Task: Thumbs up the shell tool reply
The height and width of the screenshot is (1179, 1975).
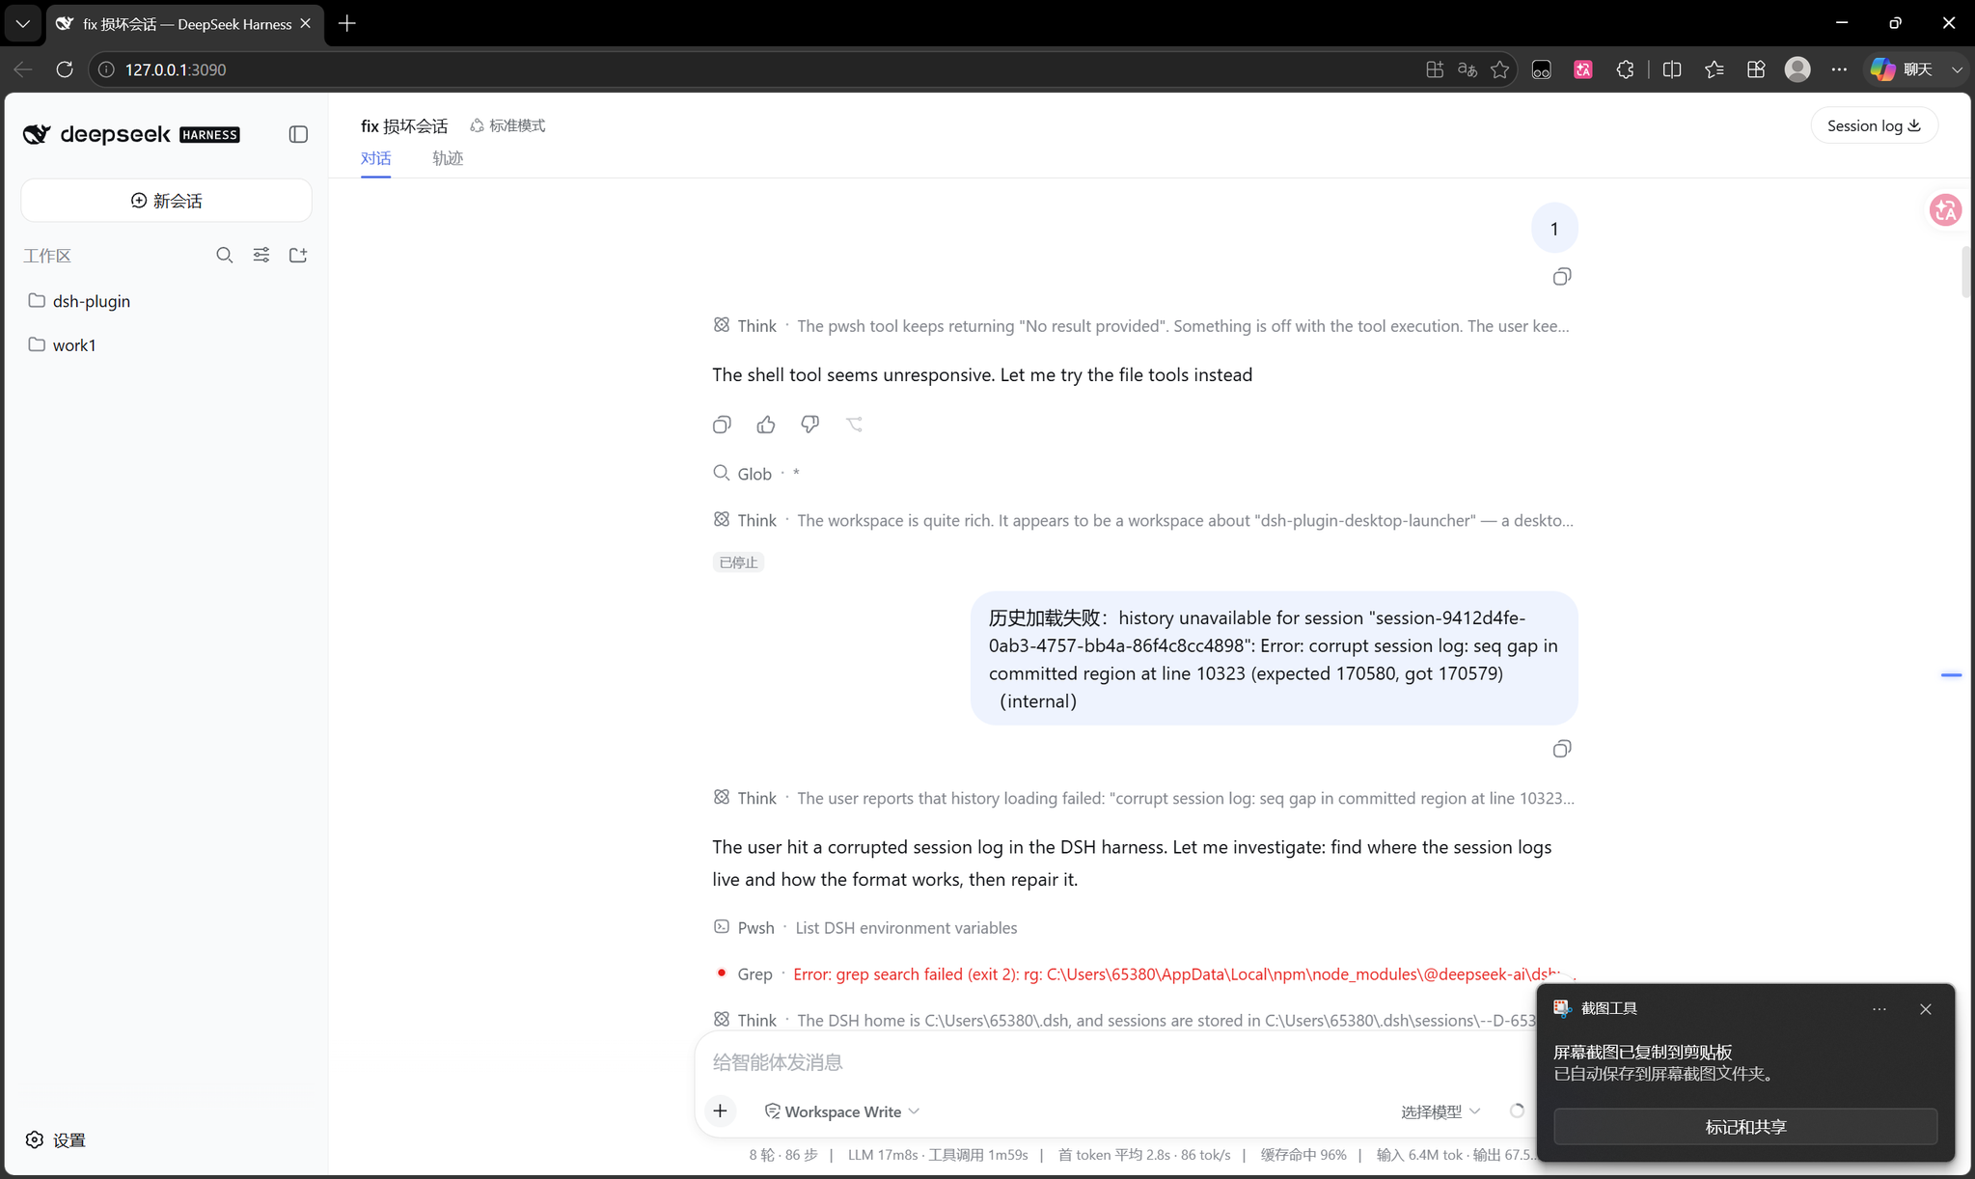Action: point(766,425)
